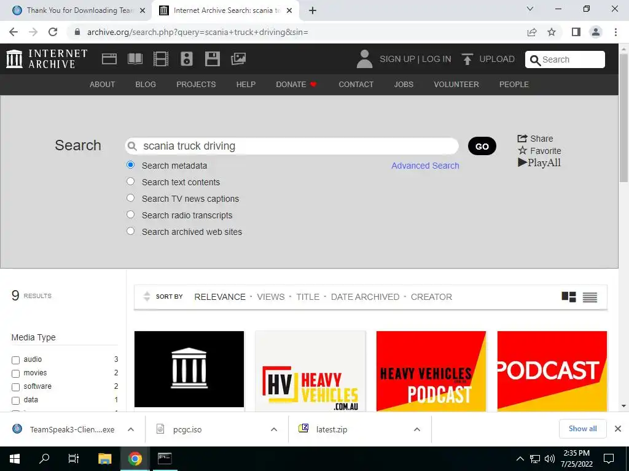Image resolution: width=629 pixels, height=471 pixels.
Task: Open the BLOG menu item
Action: pyautogui.click(x=146, y=85)
